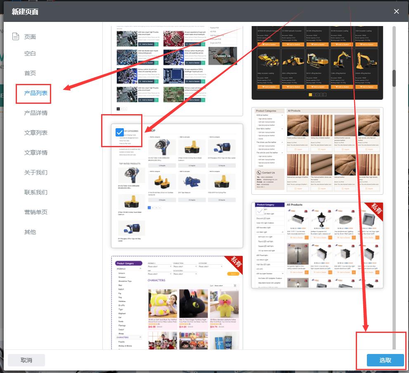Choose 关于我们 in the sidebar
The image size is (409, 373).
(36, 172)
